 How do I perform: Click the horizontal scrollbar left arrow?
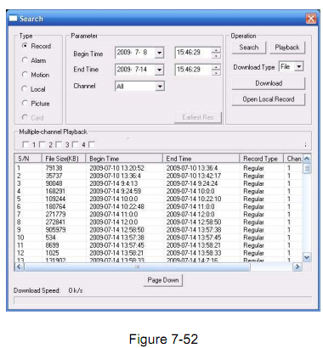(x=20, y=267)
